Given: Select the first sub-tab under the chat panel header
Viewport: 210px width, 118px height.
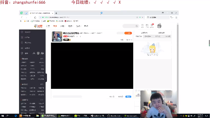Looking at the screenshot, I should (x=139, y=36).
